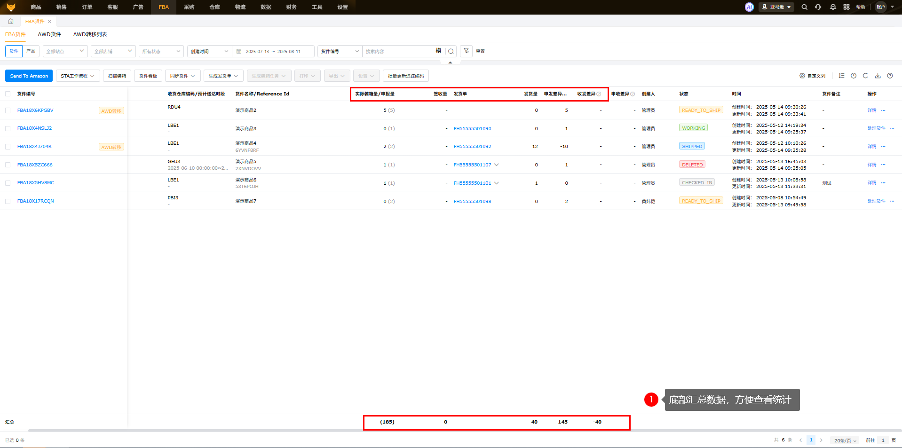Click the download icon above table

[878, 76]
